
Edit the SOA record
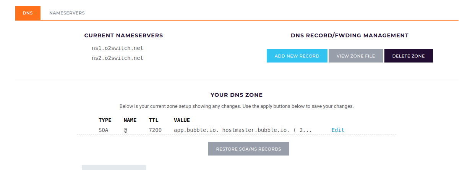pos(338,130)
